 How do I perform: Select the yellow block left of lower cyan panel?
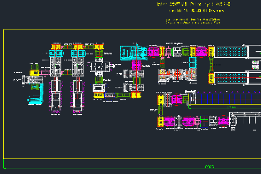tap(211, 78)
